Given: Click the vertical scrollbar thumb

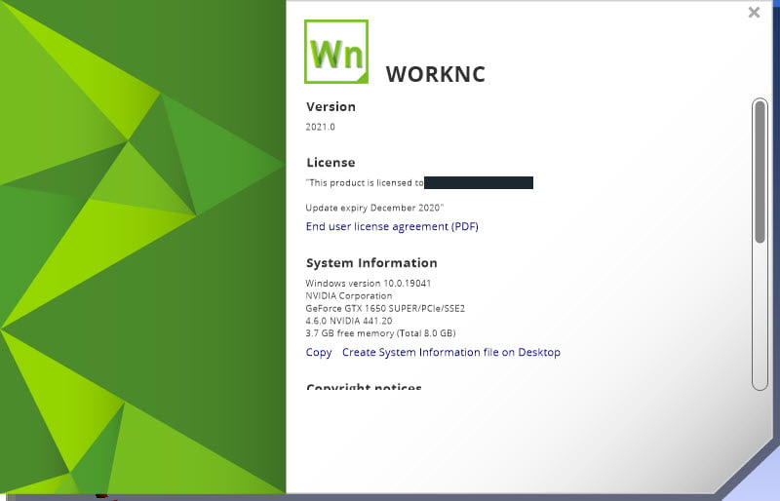Looking at the screenshot, I should (760, 172).
